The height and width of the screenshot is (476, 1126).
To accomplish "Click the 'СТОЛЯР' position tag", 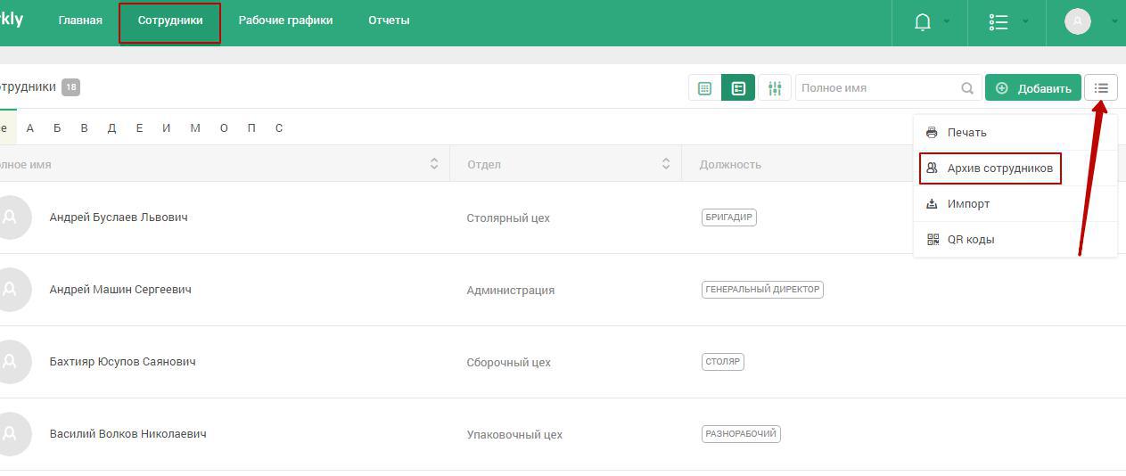I will coord(723,362).
